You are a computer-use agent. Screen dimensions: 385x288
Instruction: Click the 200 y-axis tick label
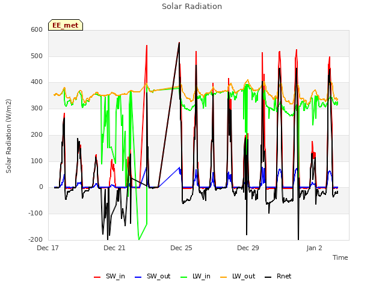pyautogui.click(x=37, y=134)
